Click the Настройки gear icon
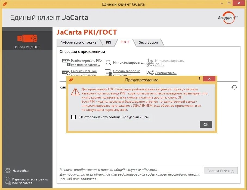The width and height of the screenshot is (247, 190). [8, 170]
